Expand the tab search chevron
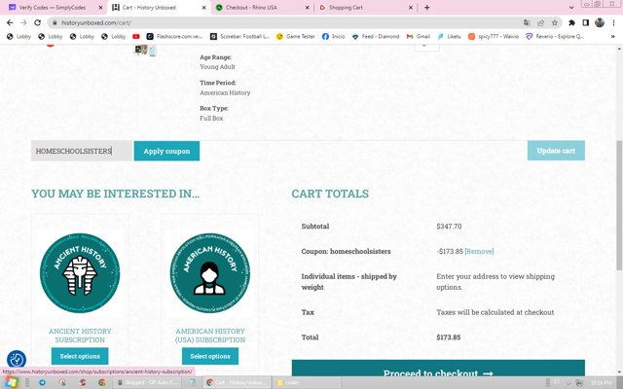This screenshot has width=623, height=389. (x=571, y=8)
